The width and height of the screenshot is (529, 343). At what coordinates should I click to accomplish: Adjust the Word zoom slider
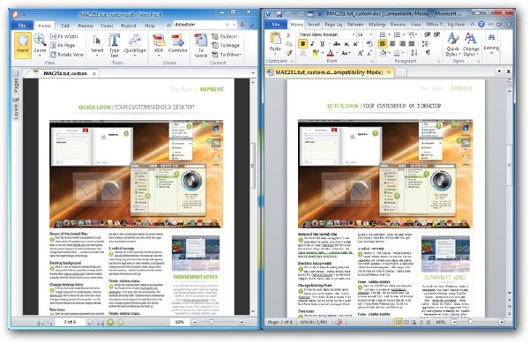[470, 322]
